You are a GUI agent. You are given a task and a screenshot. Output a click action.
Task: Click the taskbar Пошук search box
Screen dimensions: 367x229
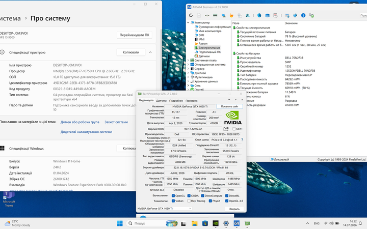coord(152,223)
